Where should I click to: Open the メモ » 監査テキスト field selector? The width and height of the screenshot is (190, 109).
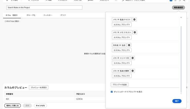122,20
